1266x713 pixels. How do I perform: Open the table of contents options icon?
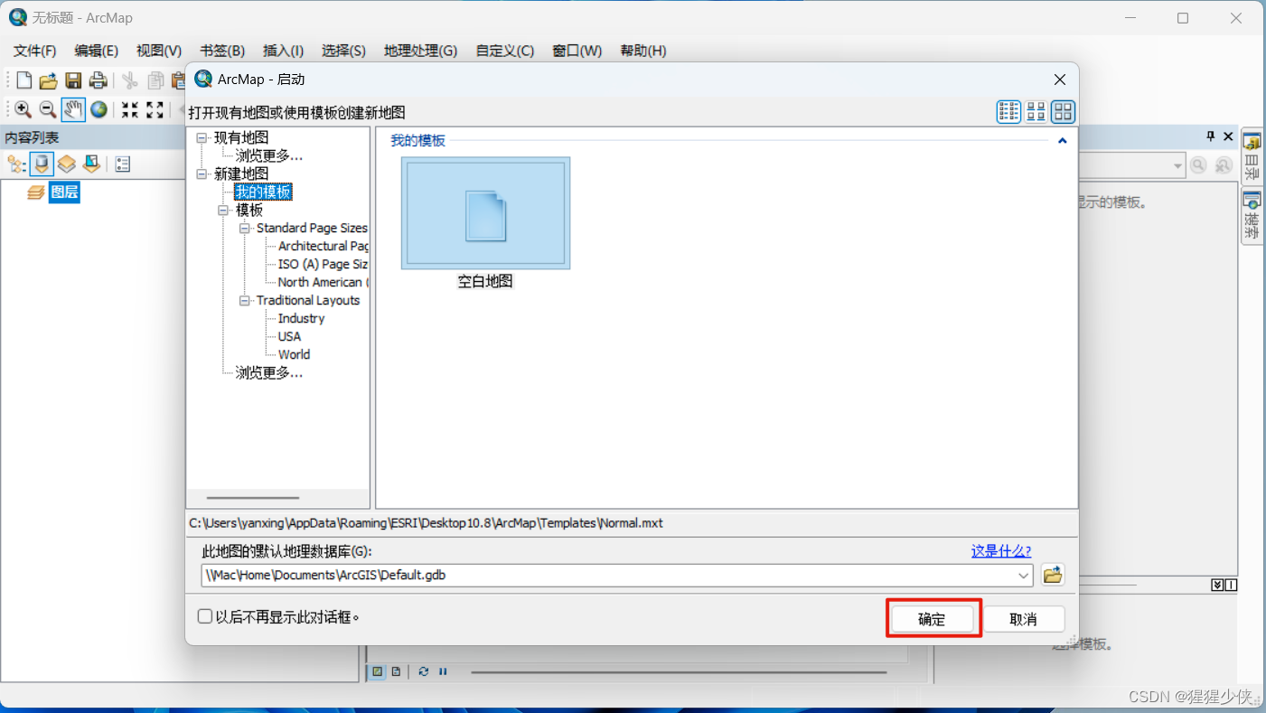[124, 164]
